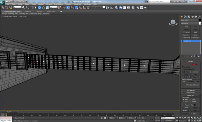Expand the Soft Selection rollout
The height and width of the screenshot is (122, 202).
pyautogui.click(x=191, y=91)
